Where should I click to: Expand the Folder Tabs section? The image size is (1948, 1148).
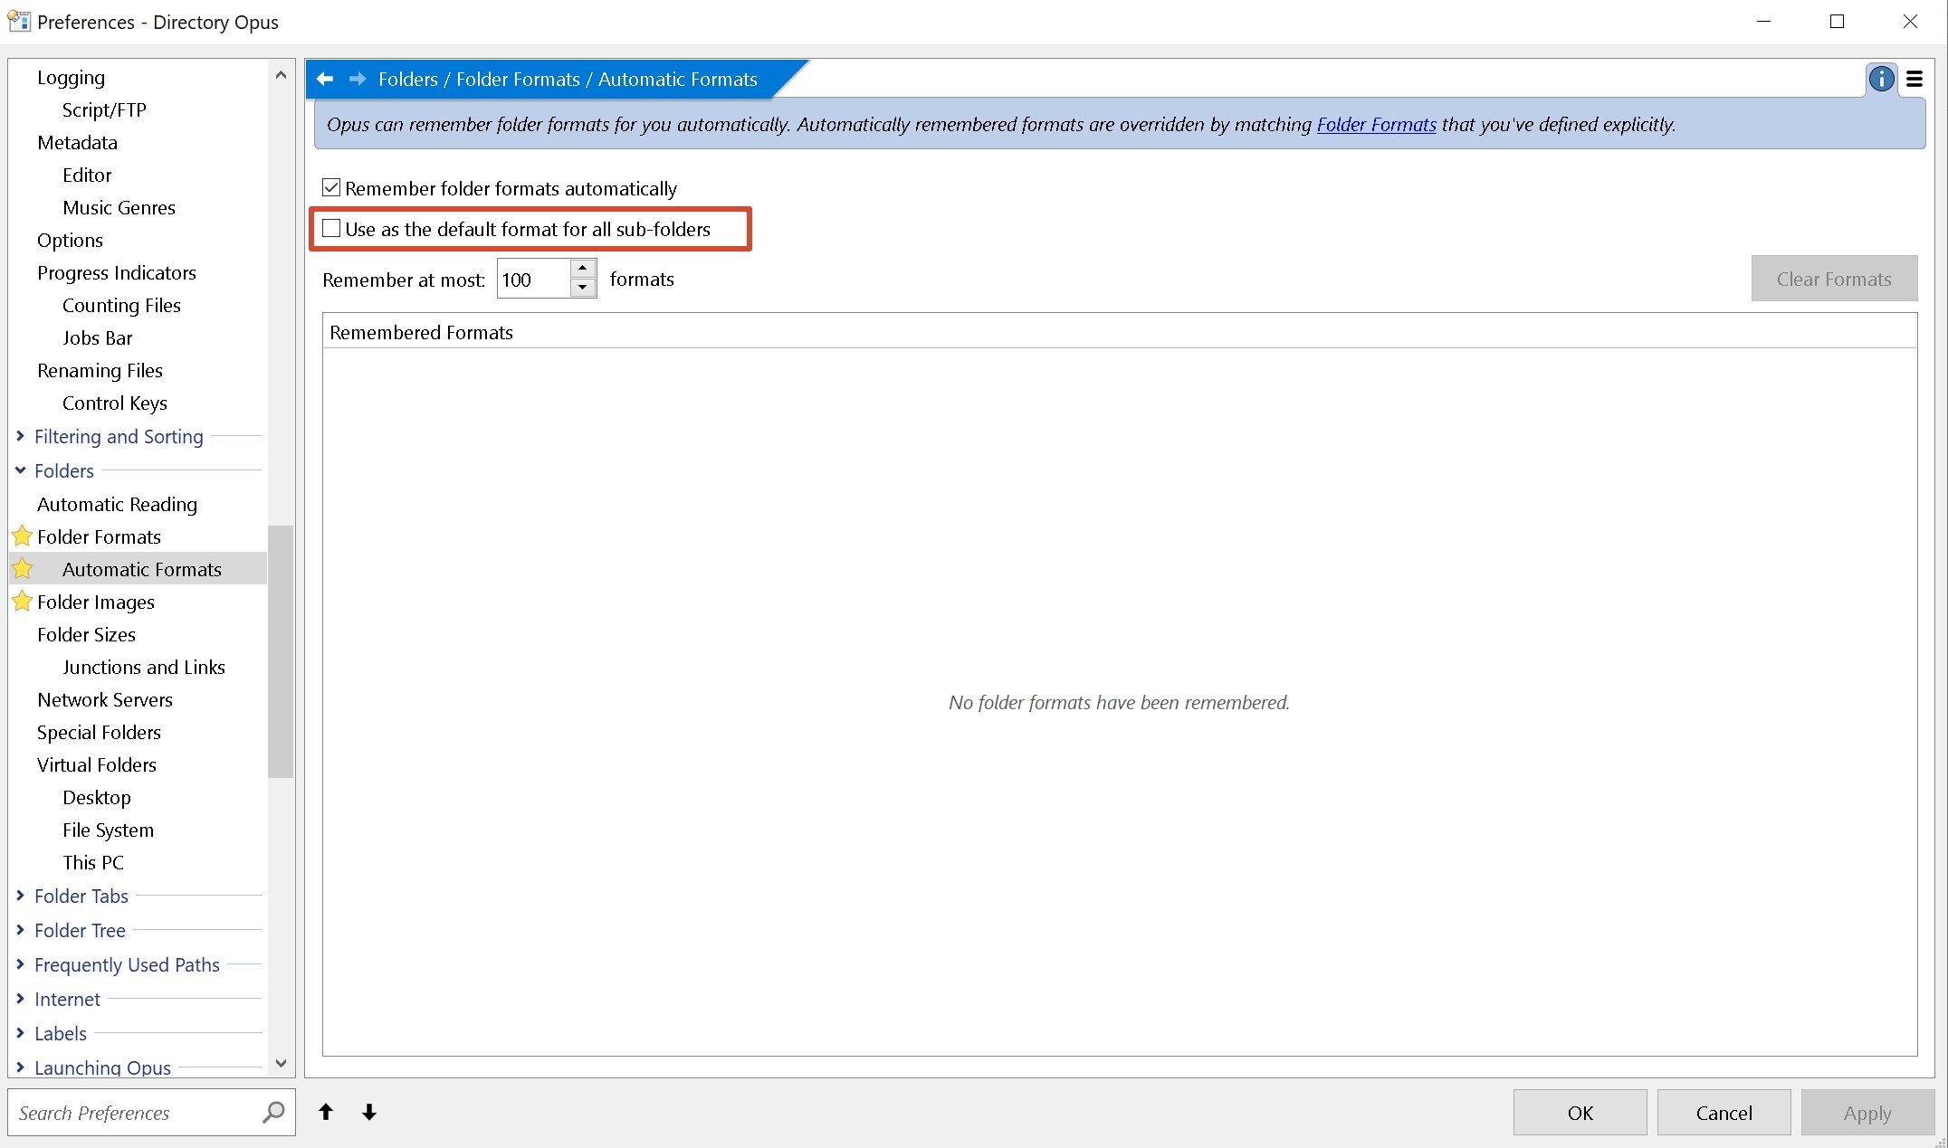(x=20, y=896)
